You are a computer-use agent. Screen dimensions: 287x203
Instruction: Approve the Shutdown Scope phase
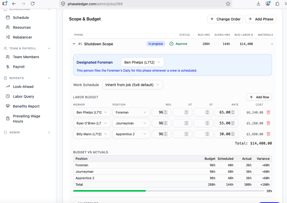click(178, 44)
